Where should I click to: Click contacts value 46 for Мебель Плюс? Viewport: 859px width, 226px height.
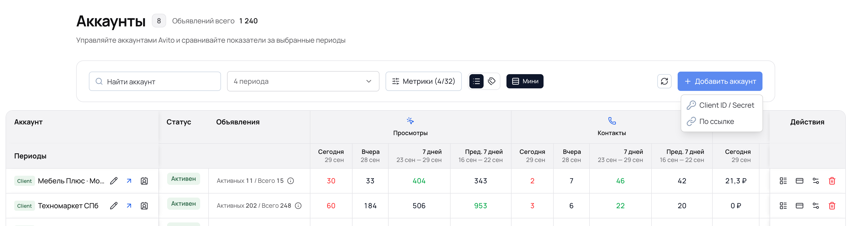(620, 181)
